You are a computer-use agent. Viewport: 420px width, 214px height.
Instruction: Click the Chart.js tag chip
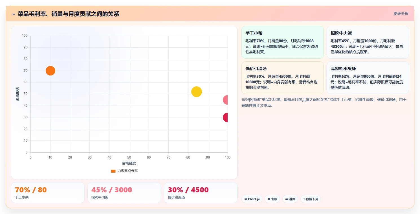(252, 199)
